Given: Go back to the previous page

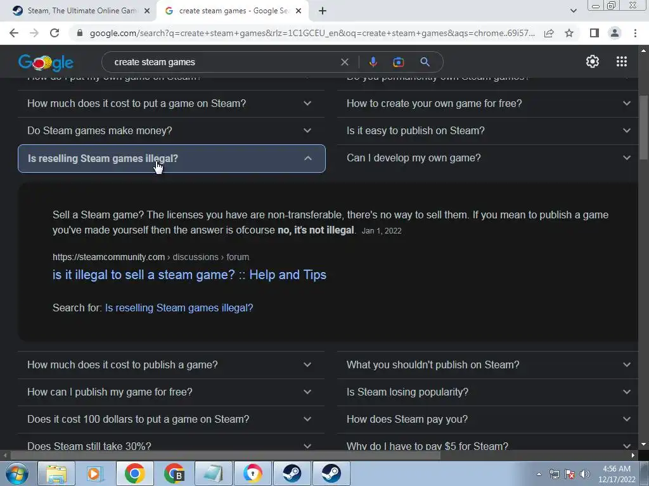Looking at the screenshot, I should 14,33.
